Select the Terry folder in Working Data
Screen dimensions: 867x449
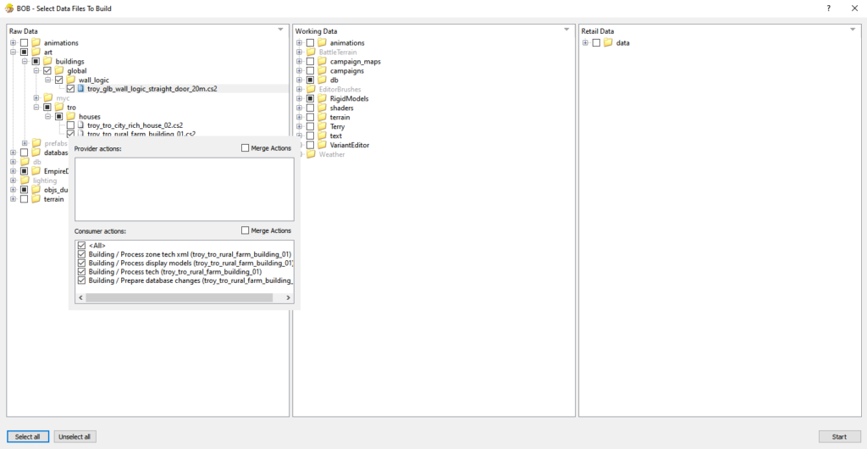click(x=337, y=126)
